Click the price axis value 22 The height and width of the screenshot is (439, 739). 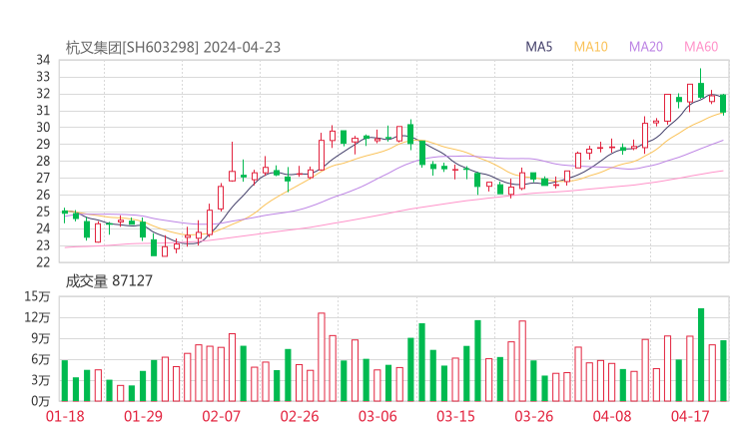tap(43, 262)
